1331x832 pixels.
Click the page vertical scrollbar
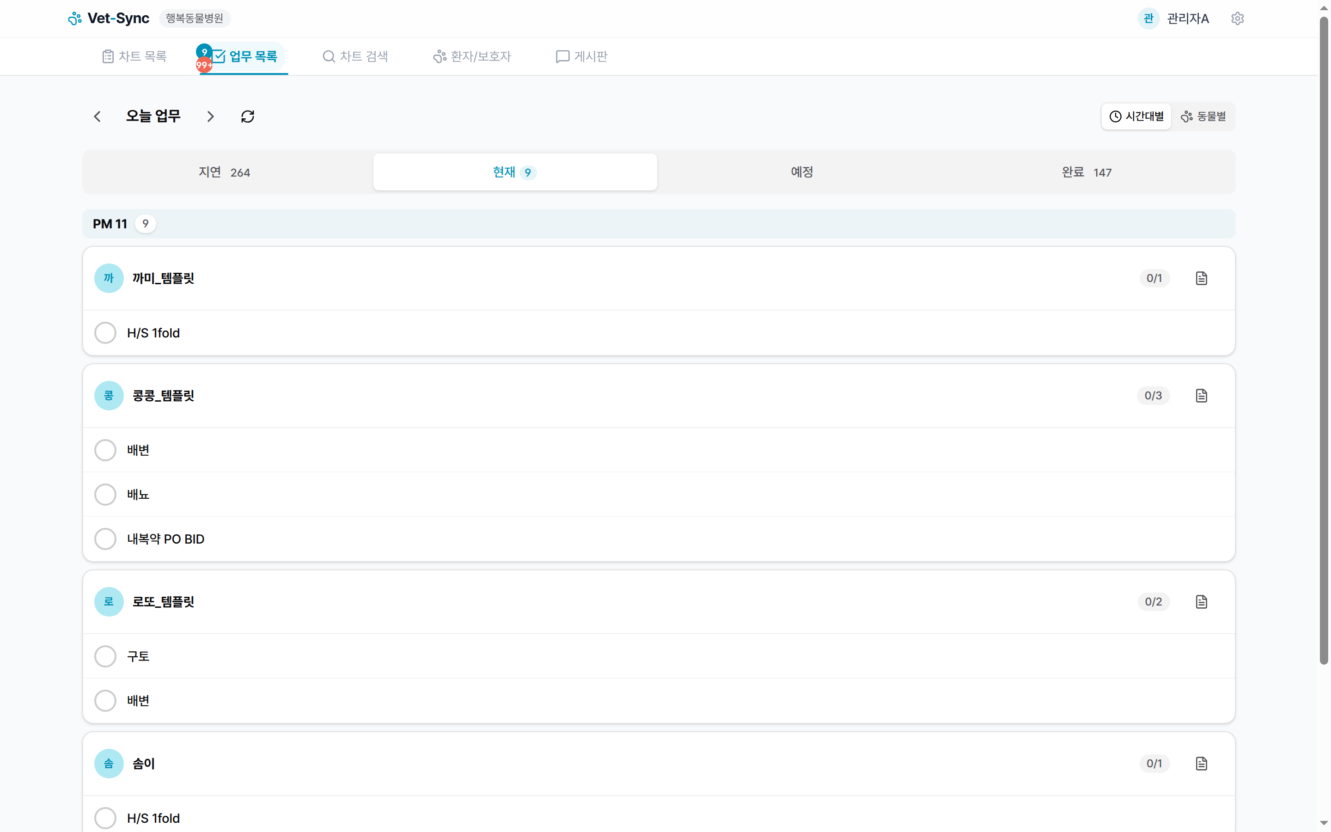[1324, 341]
